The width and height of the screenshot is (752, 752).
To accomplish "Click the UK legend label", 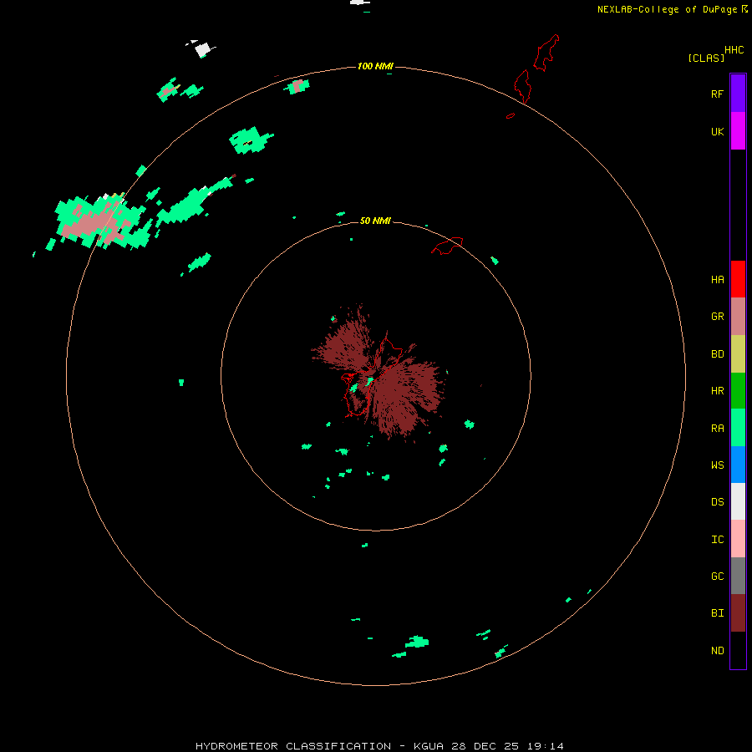I will (x=717, y=131).
